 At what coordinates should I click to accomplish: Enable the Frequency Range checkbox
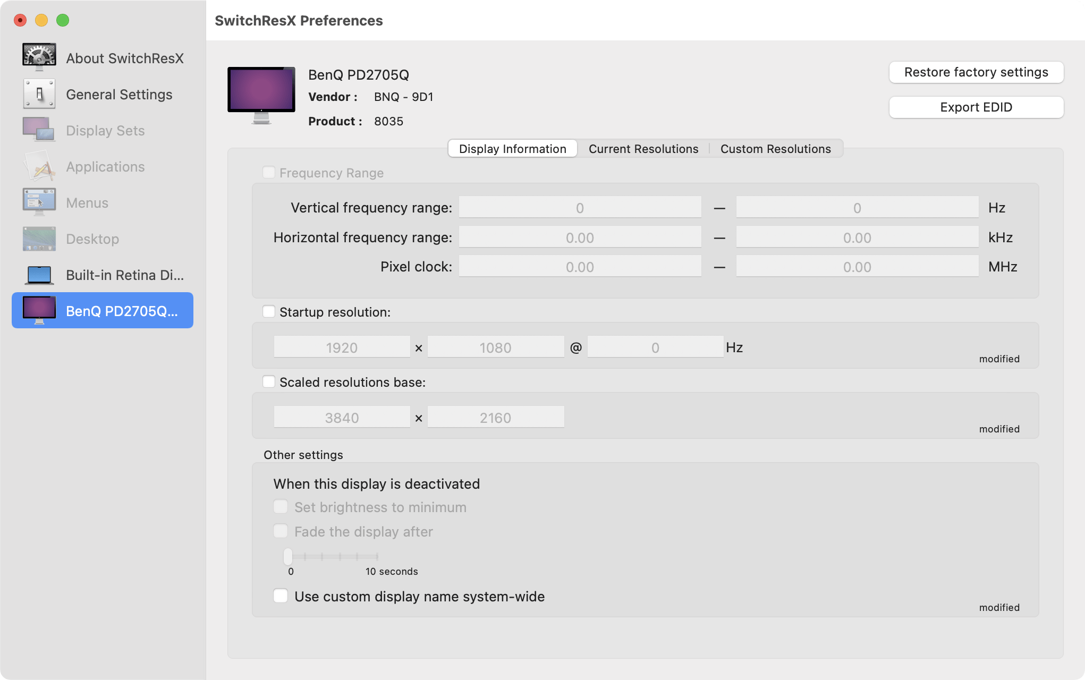pos(269,172)
